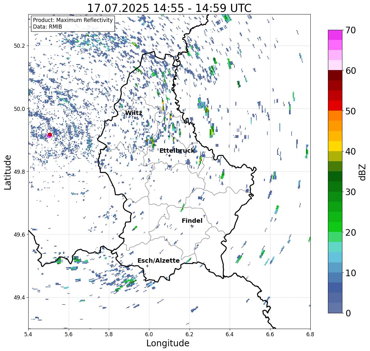The image size is (370, 351).
Task: Click the cross marker beneath Wiltz label
Action: pyautogui.click(x=135, y=118)
